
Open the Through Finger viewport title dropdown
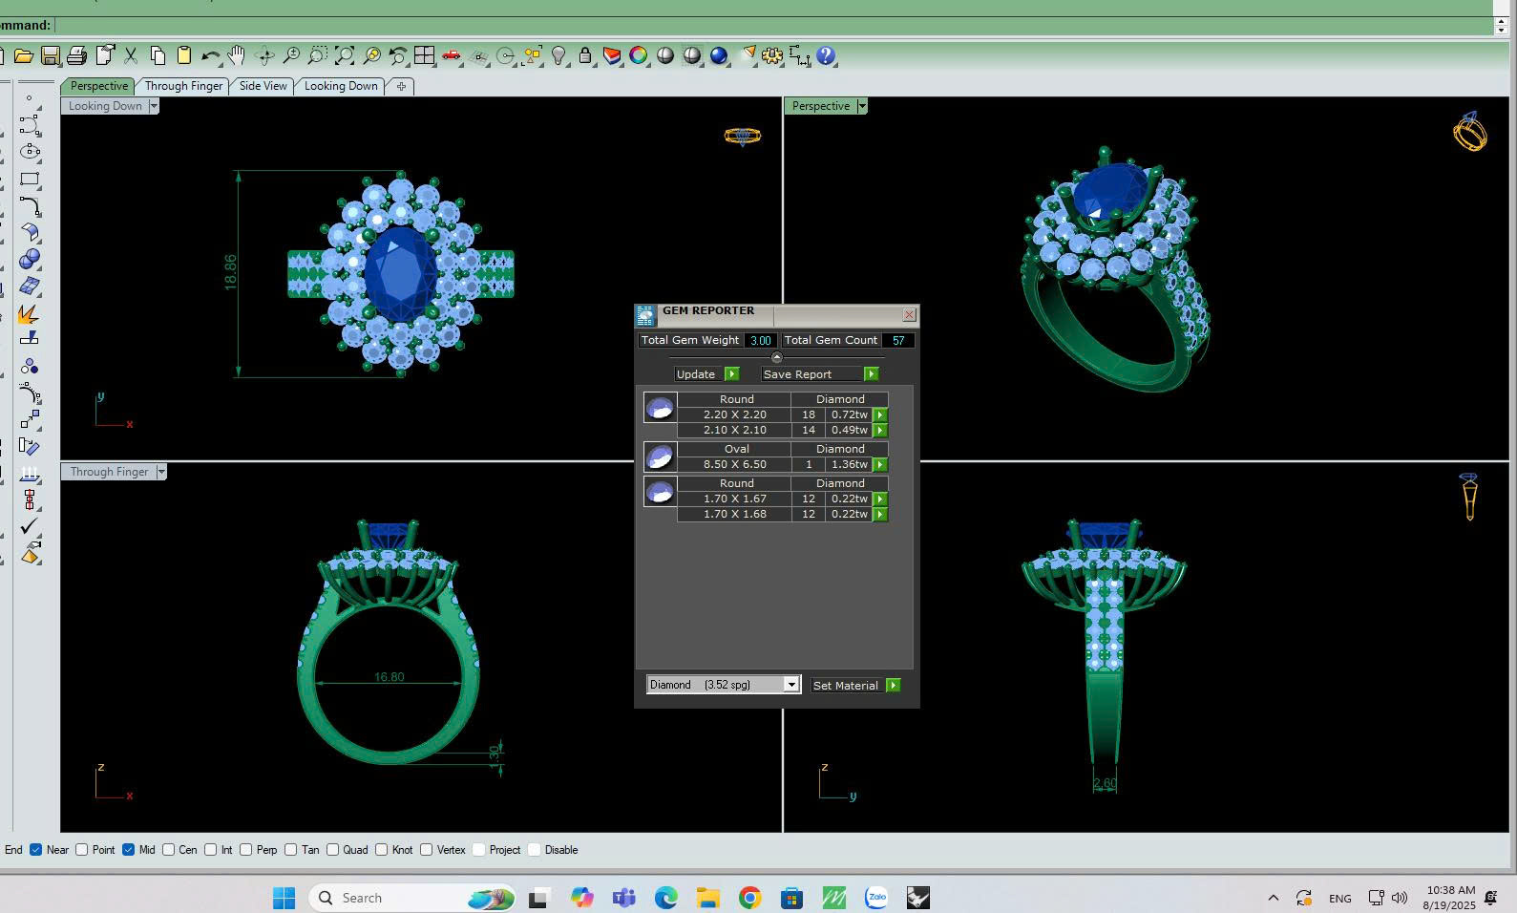click(x=161, y=472)
